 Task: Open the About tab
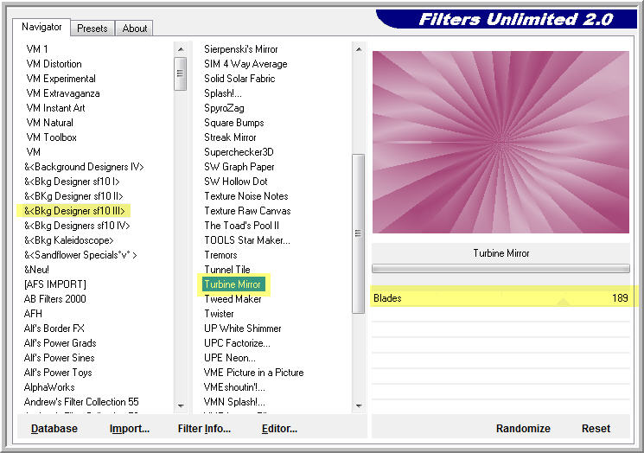pyautogui.click(x=134, y=29)
